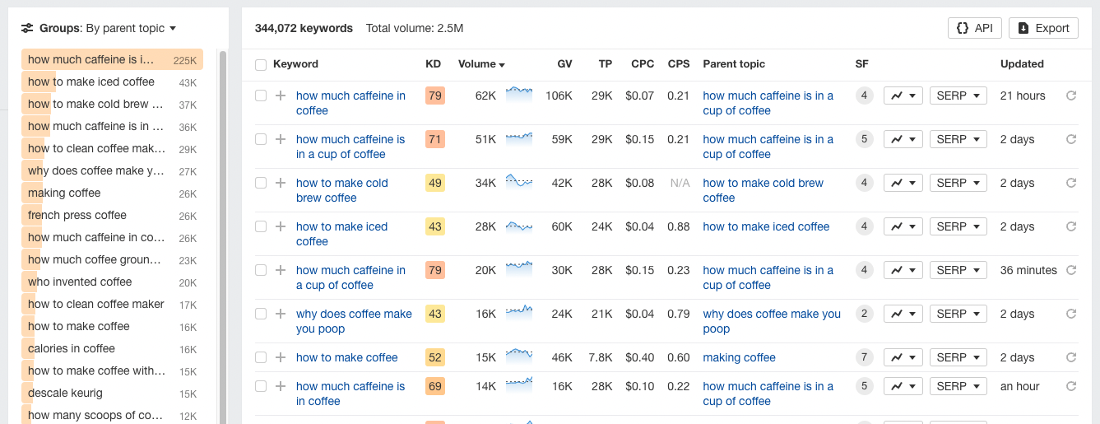Click volume sparkline in 'how to make iced coffee' row
The height and width of the screenshot is (424, 1100).
(x=519, y=225)
